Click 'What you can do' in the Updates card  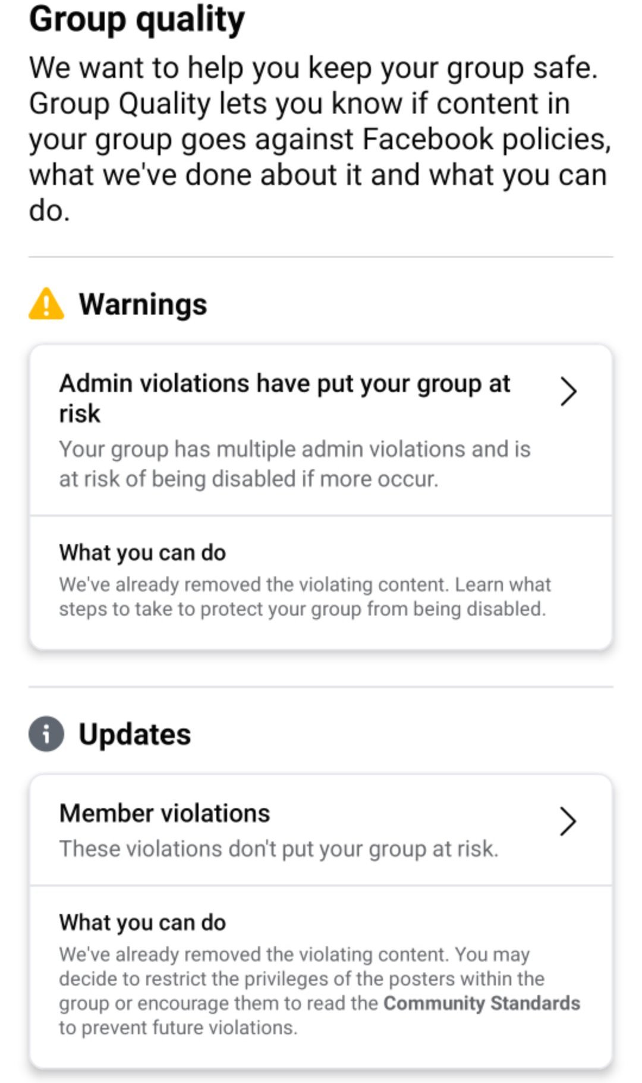click(x=142, y=922)
